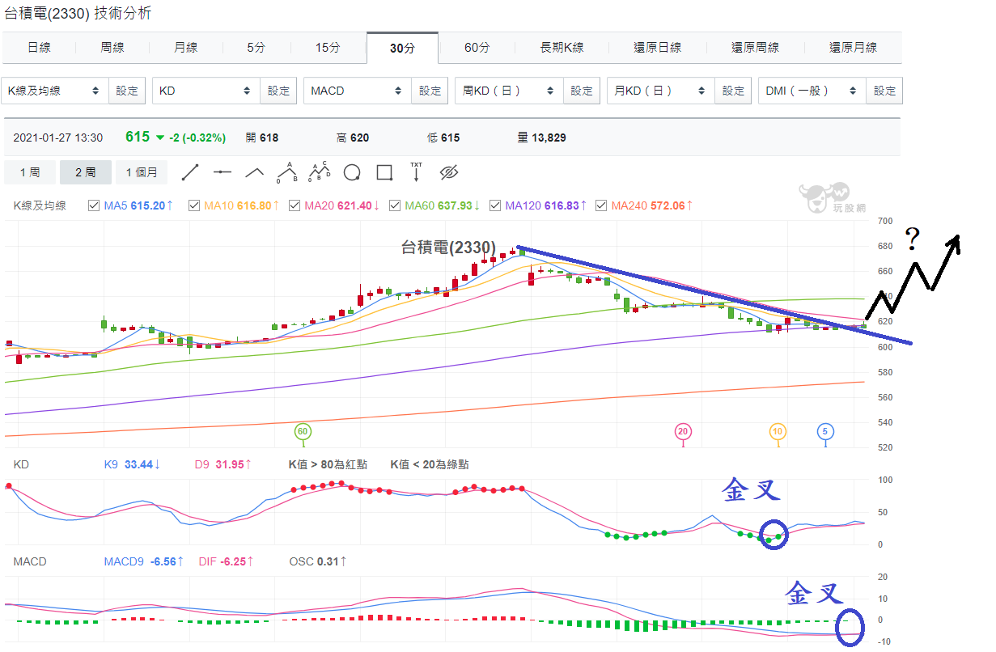Click the 2021-01-27 13:30 timestamp
The width and height of the screenshot is (996, 652).
[58, 138]
